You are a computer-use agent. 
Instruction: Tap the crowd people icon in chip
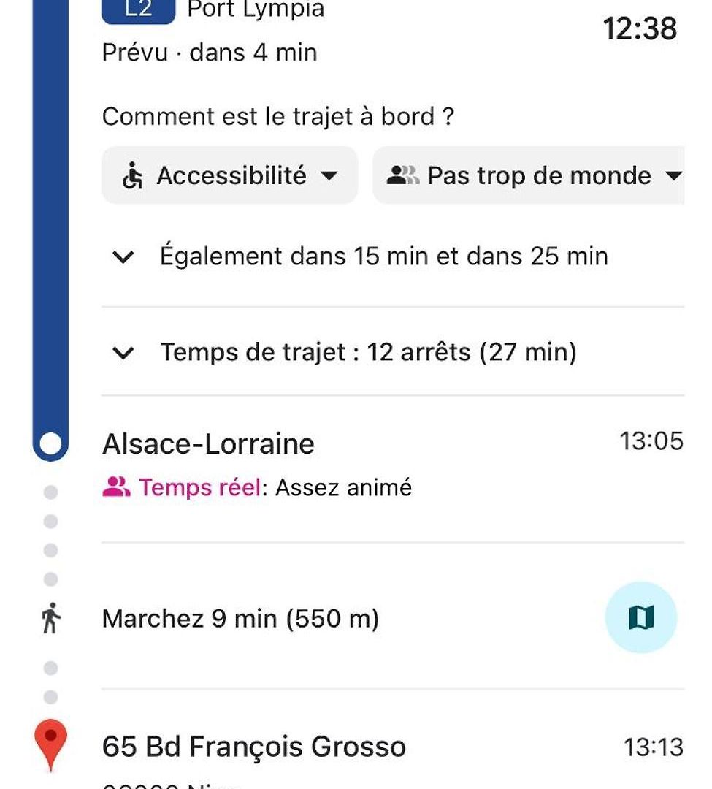tap(403, 175)
